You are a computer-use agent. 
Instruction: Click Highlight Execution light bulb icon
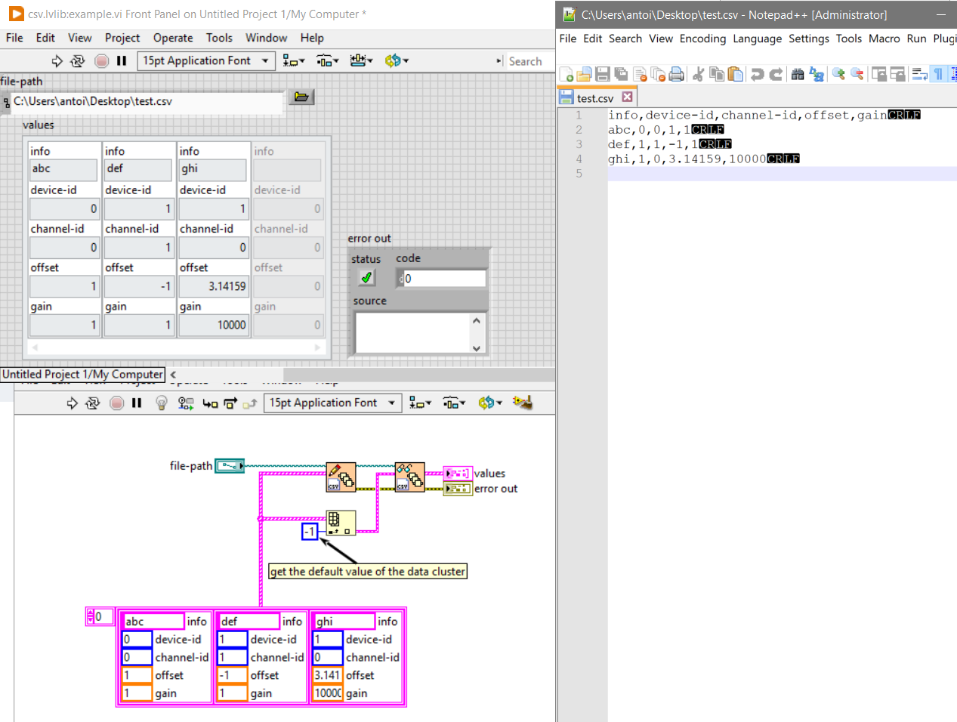pyautogui.click(x=161, y=403)
